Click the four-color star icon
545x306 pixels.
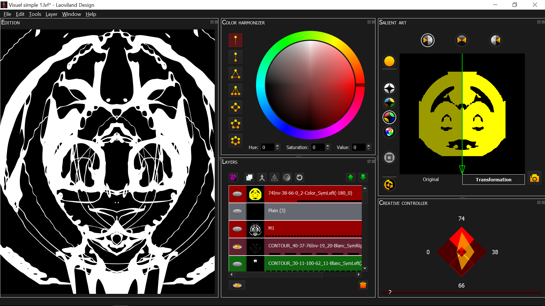[389, 117]
